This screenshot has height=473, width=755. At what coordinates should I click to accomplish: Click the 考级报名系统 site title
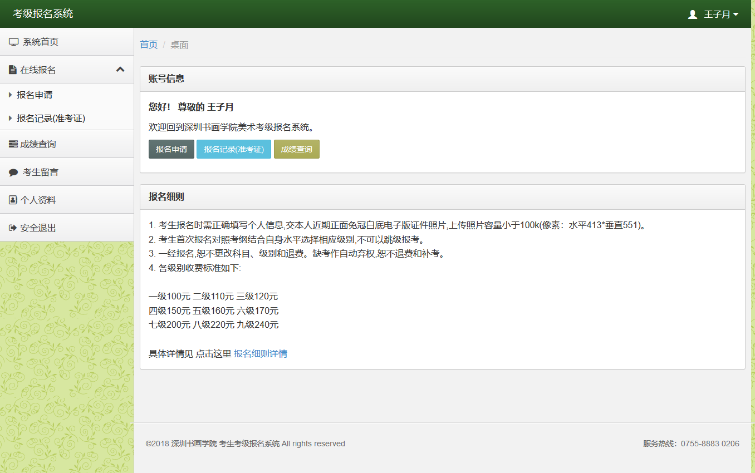[43, 14]
